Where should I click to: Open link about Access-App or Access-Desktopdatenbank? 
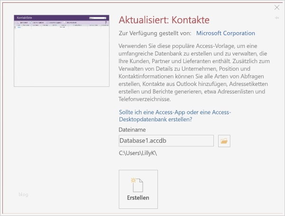point(175,116)
